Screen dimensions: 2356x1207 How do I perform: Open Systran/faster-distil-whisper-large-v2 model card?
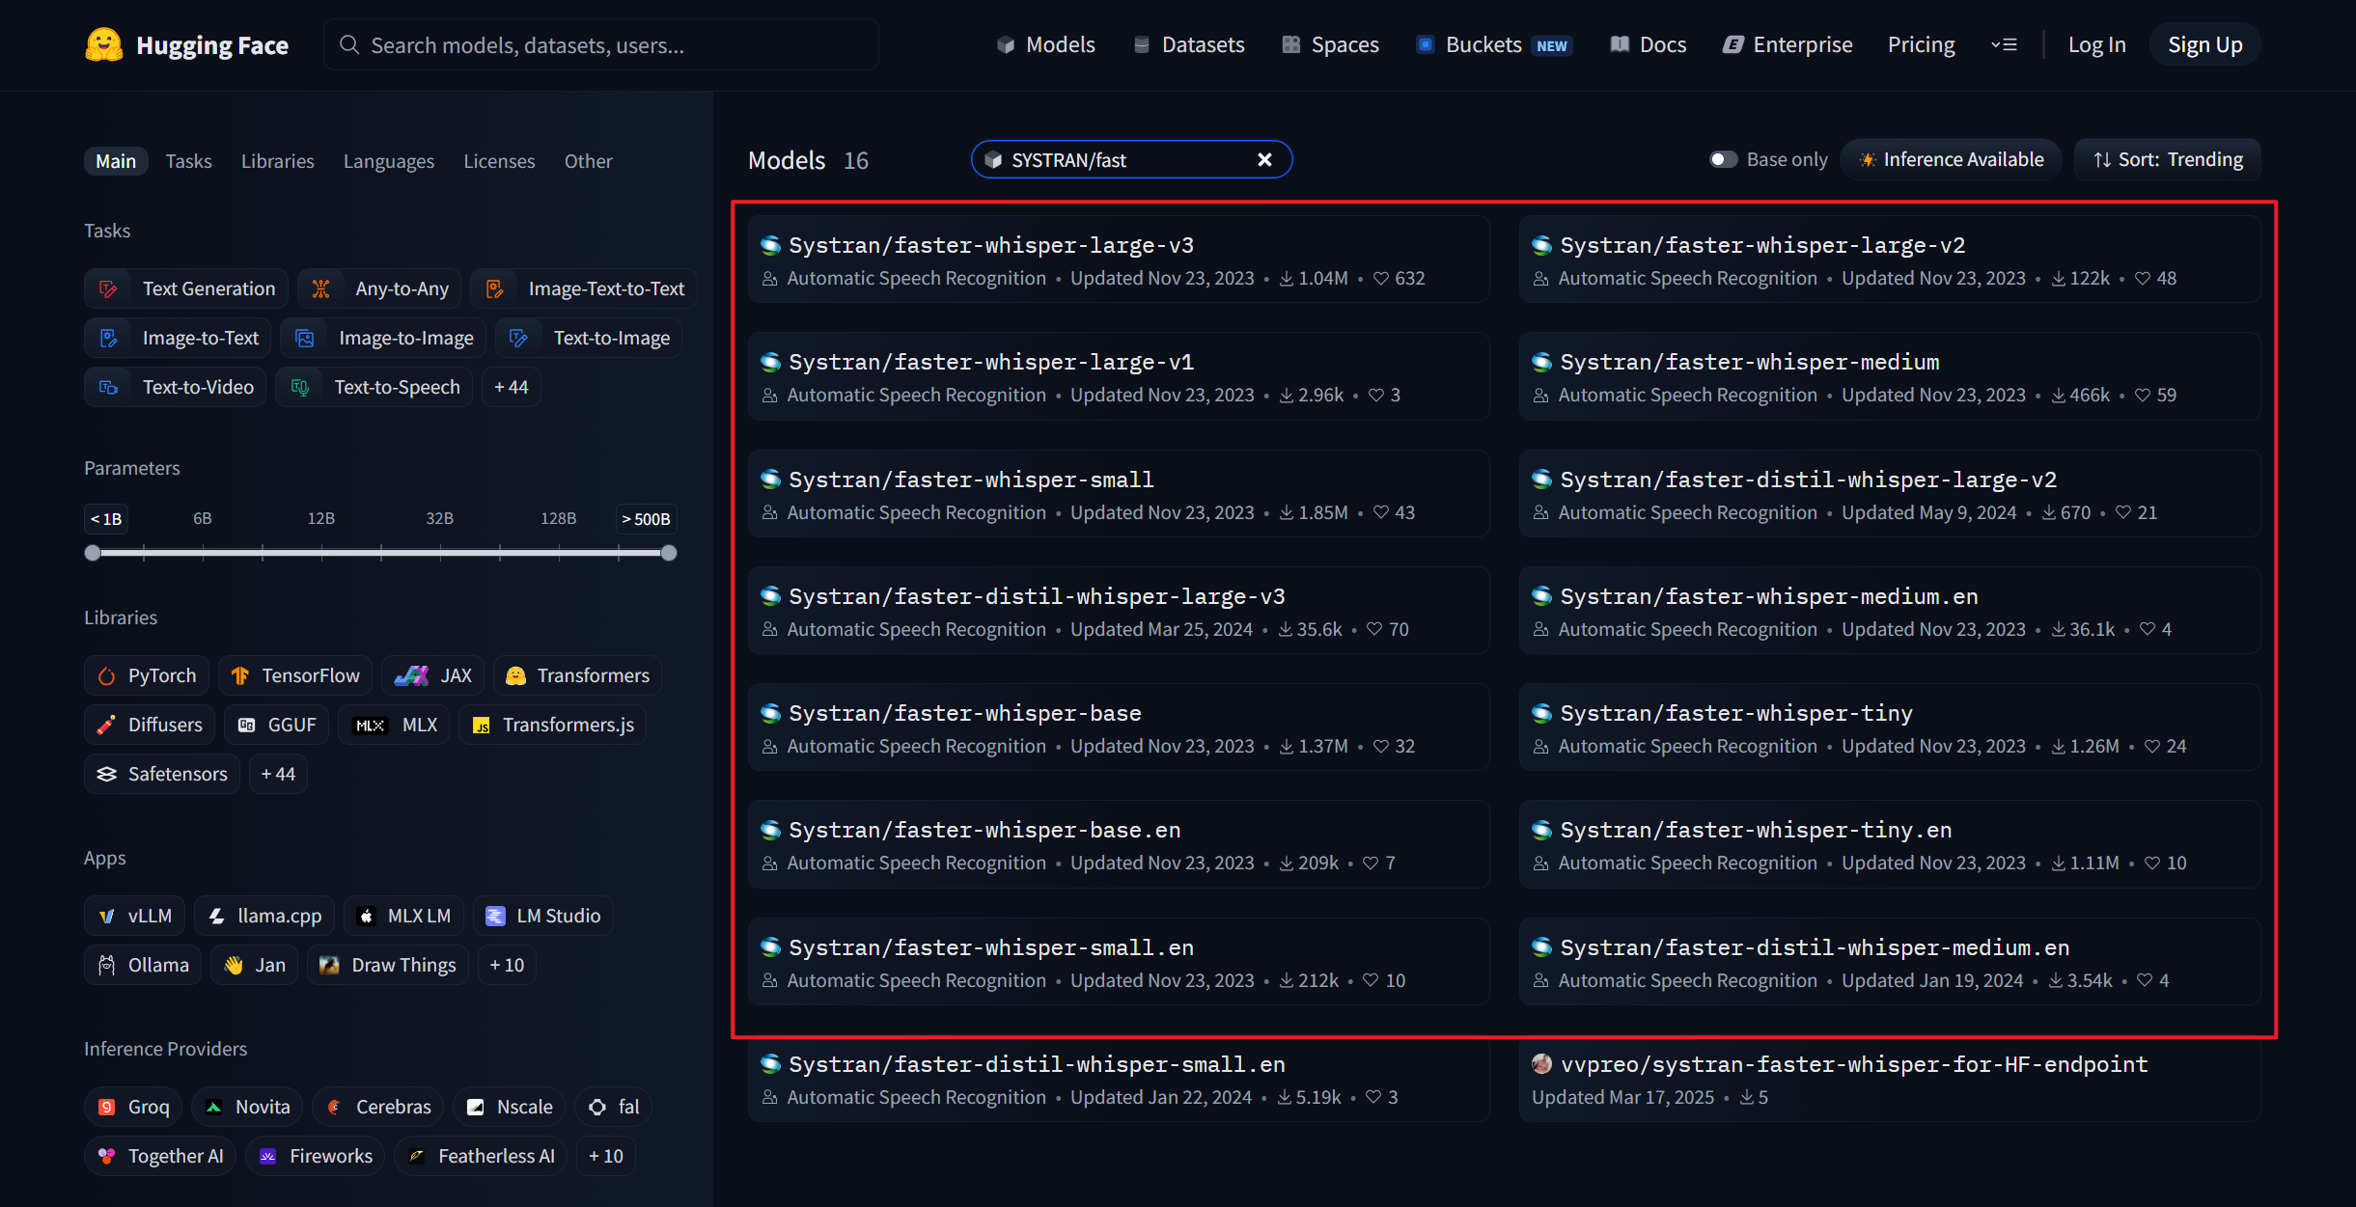click(1890, 494)
